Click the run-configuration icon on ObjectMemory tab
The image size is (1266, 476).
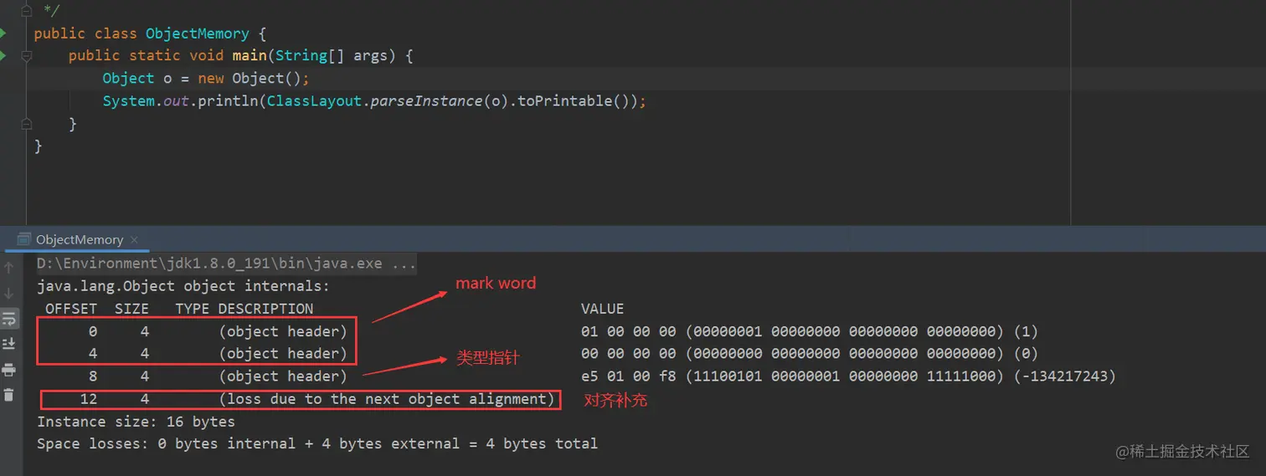[x=24, y=239]
